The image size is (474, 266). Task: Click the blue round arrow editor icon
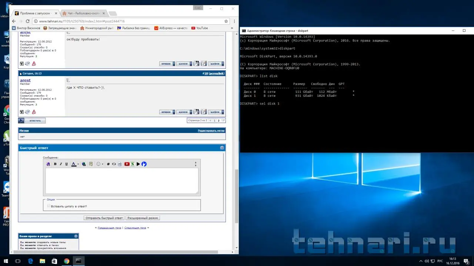click(144, 164)
